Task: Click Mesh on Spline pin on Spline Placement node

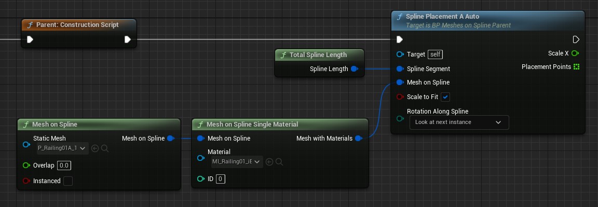Action: [400, 82]
